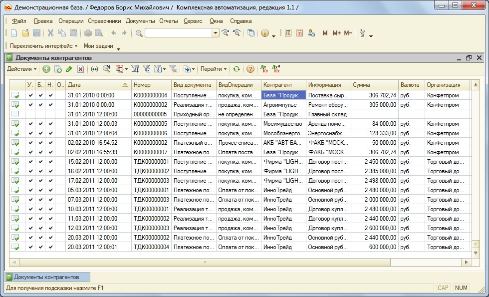
Task: Click the green Add document icon
Action: click(46, 69)
